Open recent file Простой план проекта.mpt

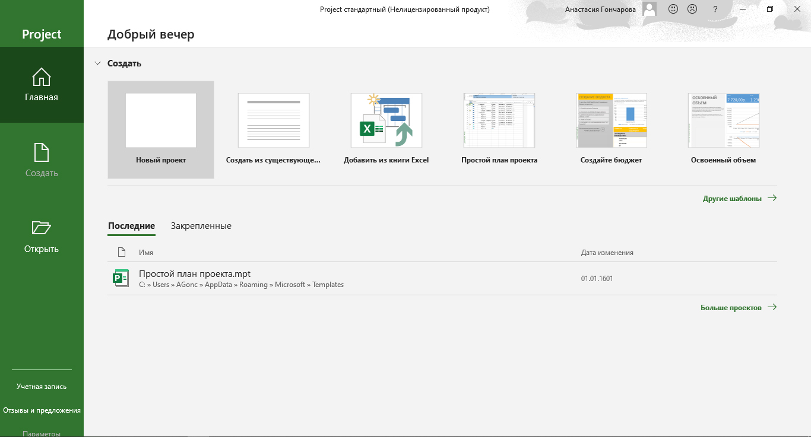click(x=442, y=278)
